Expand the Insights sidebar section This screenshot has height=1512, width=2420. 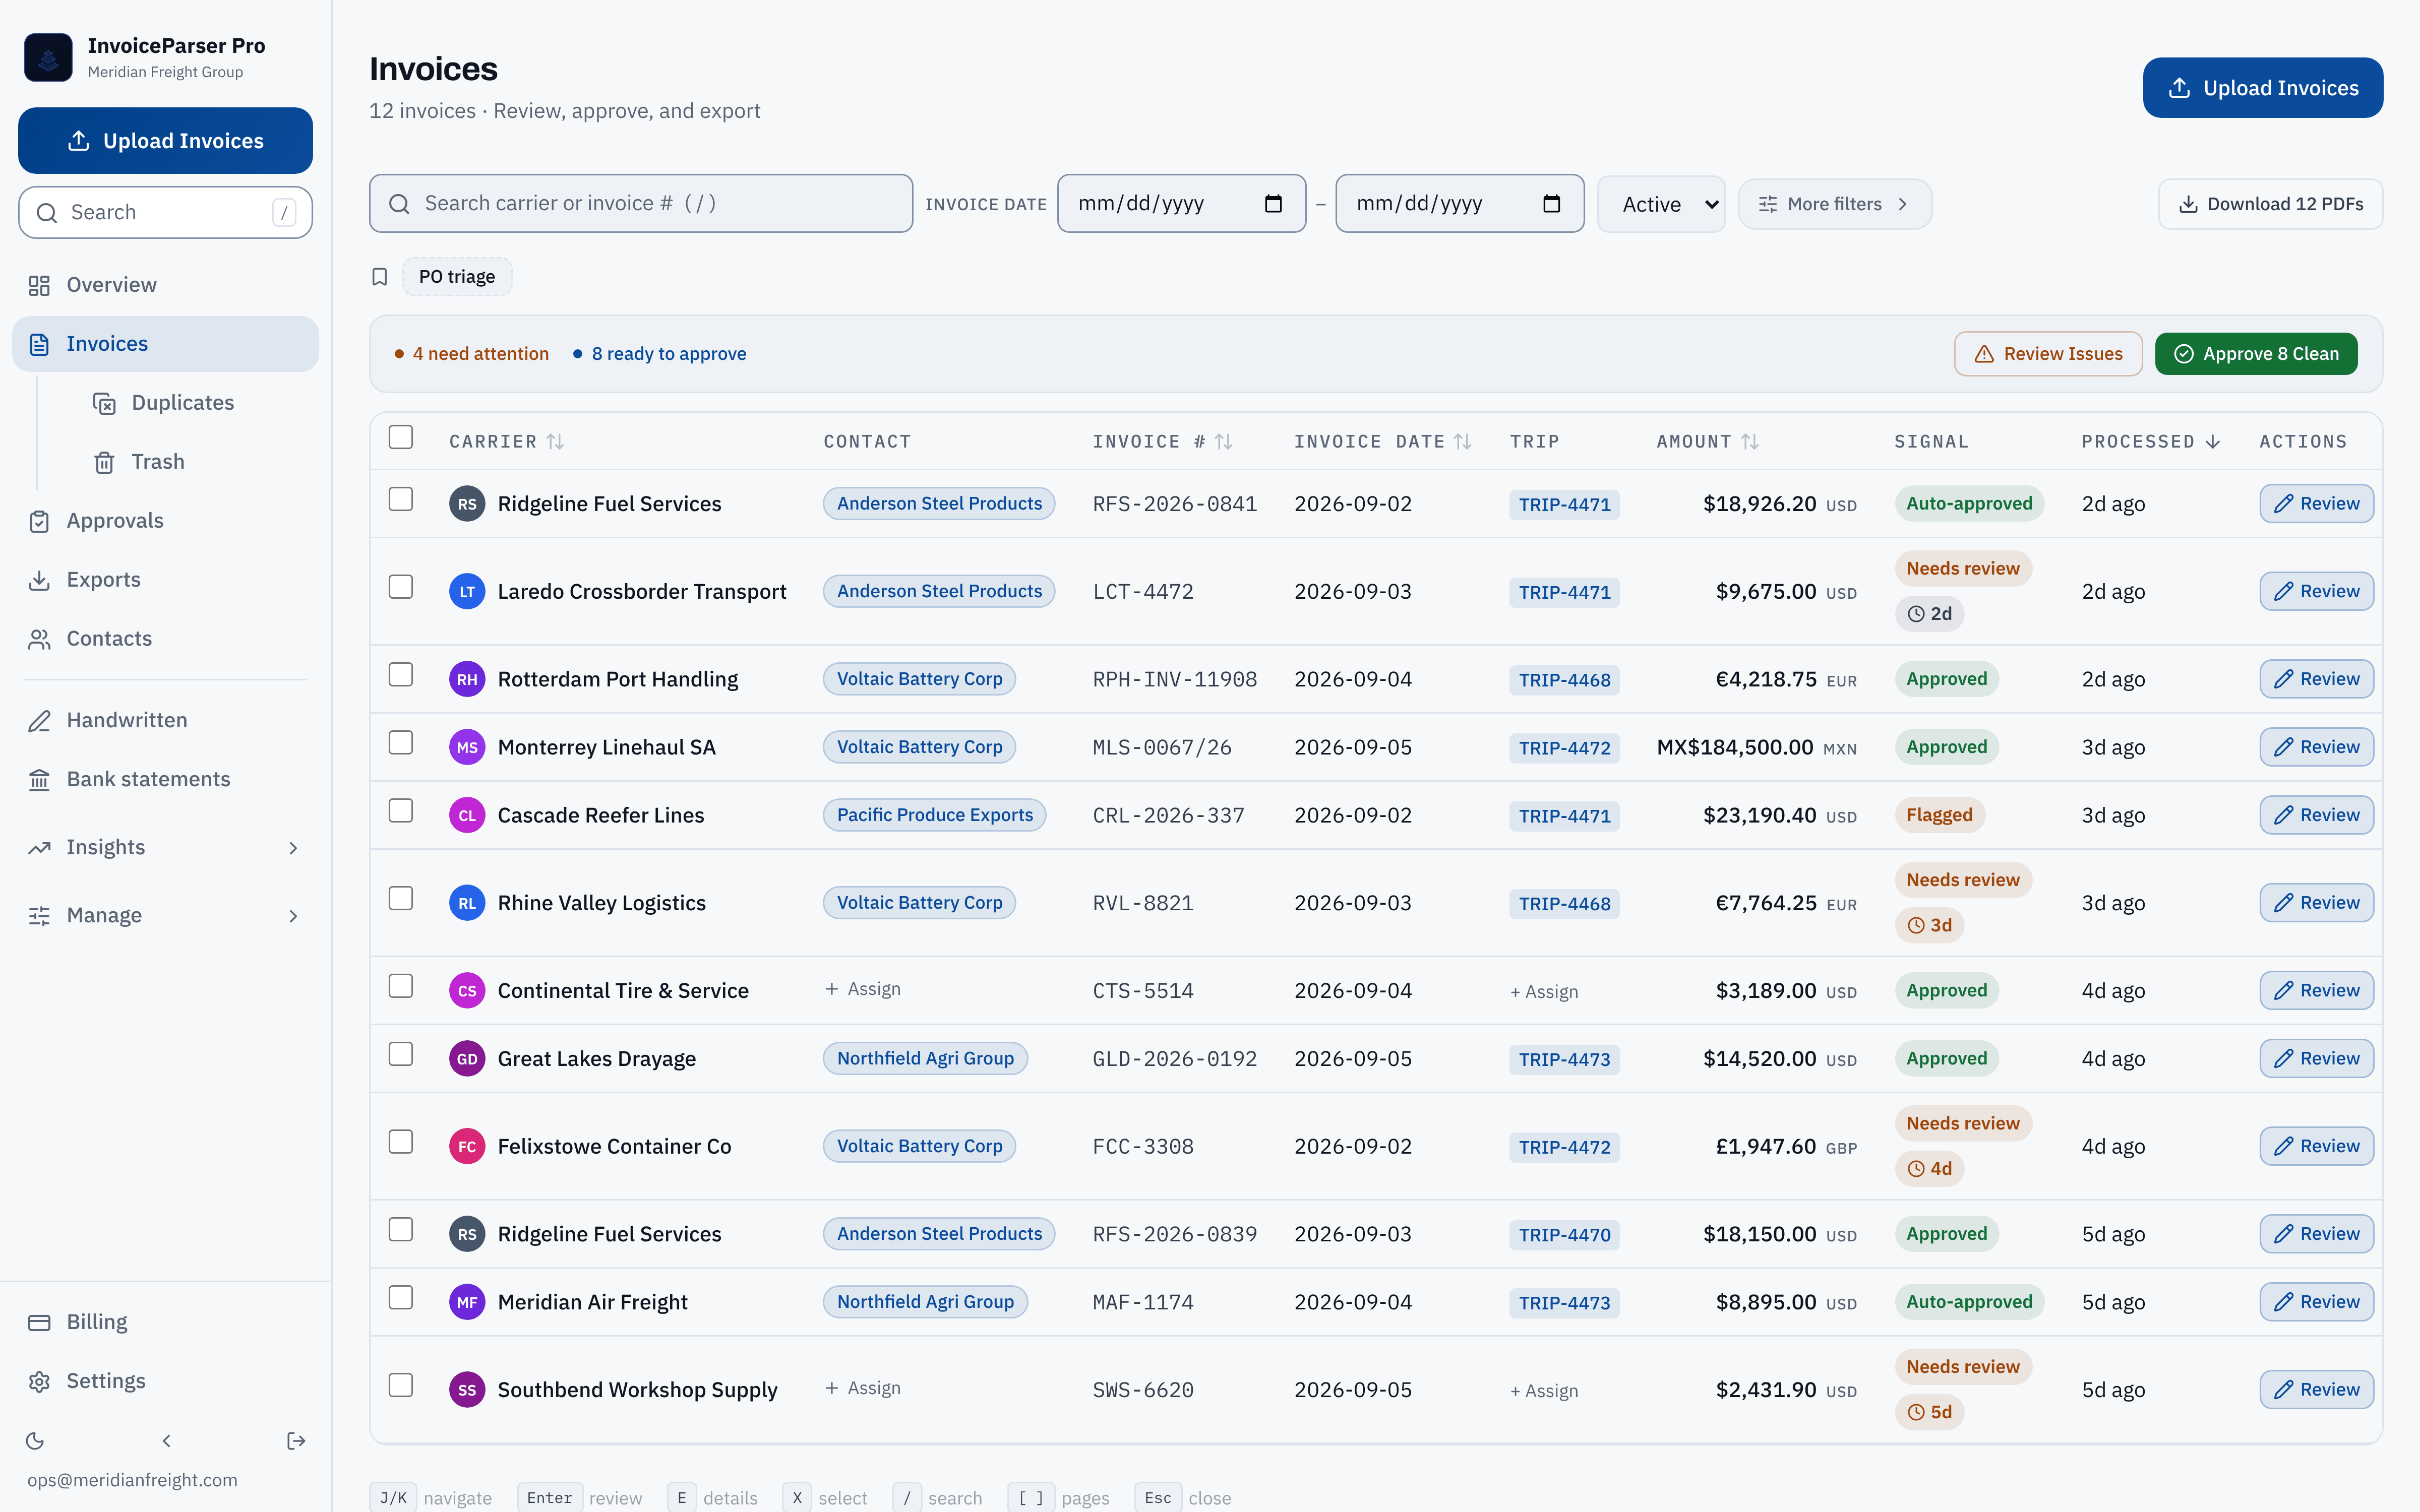(x=165, y=848)
